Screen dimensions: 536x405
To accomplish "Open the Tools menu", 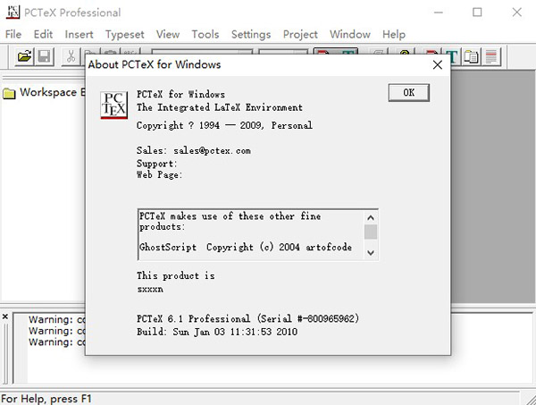I will (205, 34).
